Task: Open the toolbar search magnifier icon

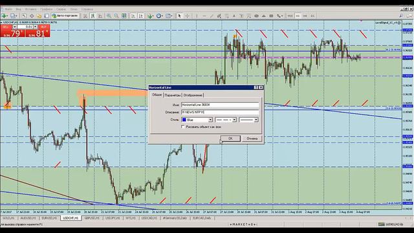Action: pos(401,16)
